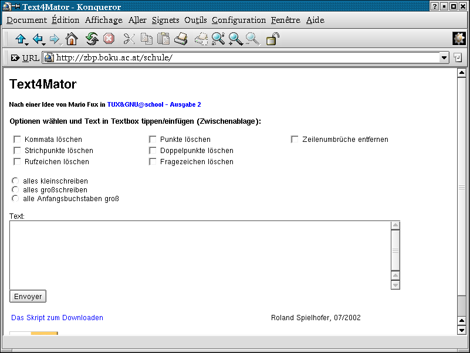Reload the page with the refresh icon

(92, 39)
